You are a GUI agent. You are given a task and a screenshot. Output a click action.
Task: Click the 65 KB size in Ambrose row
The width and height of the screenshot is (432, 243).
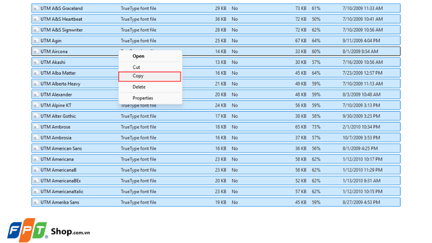tap(301, 127)
